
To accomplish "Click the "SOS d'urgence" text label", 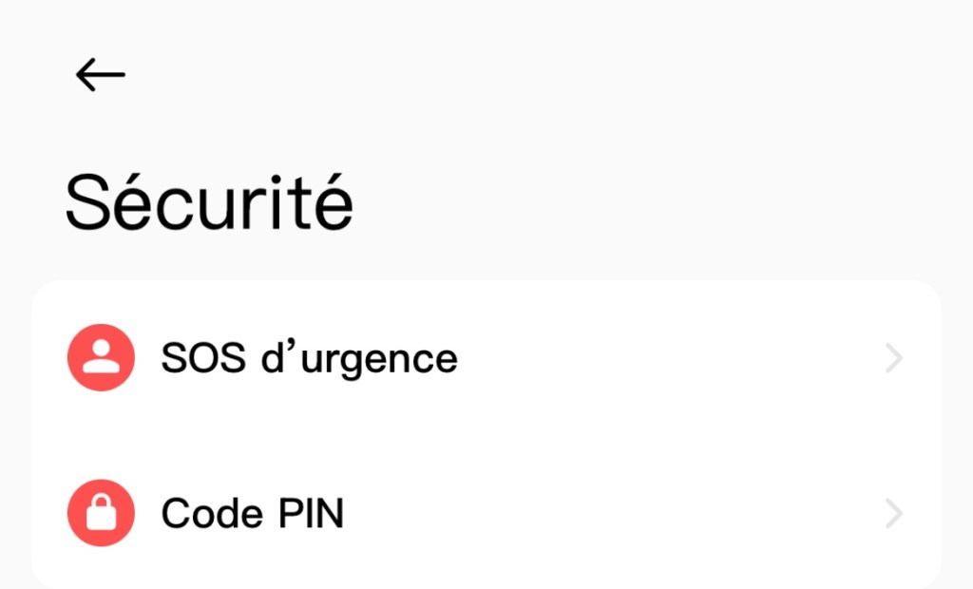I will click(x=309, y=359).
